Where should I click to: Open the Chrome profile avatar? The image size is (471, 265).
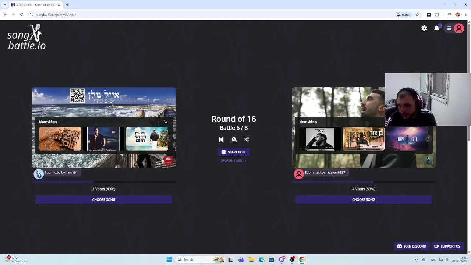(458, 14)
